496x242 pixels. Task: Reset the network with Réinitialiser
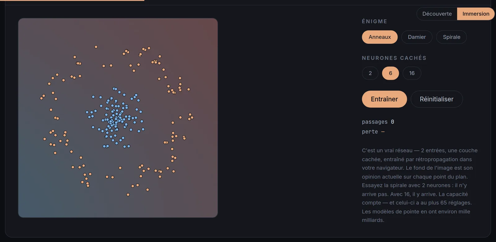[436, 99]
